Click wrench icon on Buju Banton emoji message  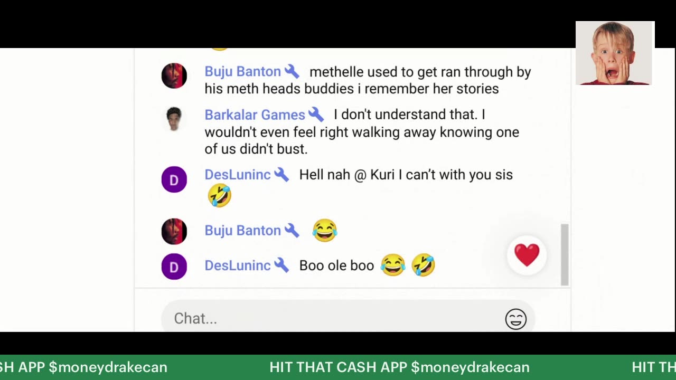[292, 230]
